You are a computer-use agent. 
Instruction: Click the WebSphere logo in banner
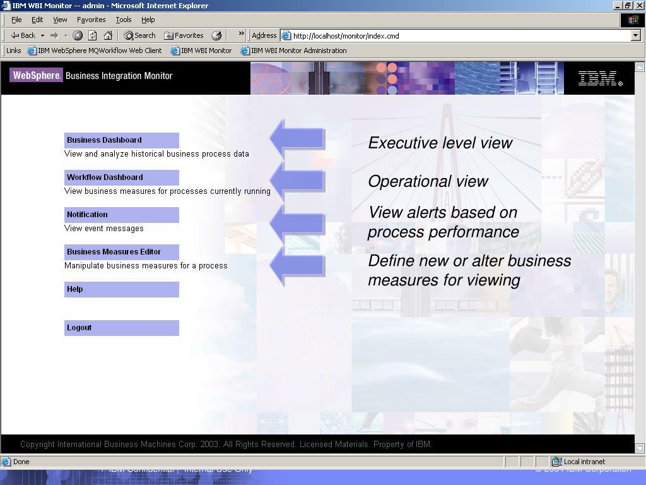click(36, 75)
